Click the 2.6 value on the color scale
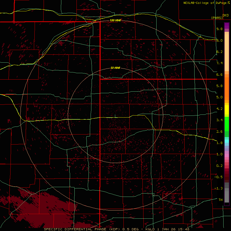The width and height of the screenshot is (231, 231). point(219,132)
